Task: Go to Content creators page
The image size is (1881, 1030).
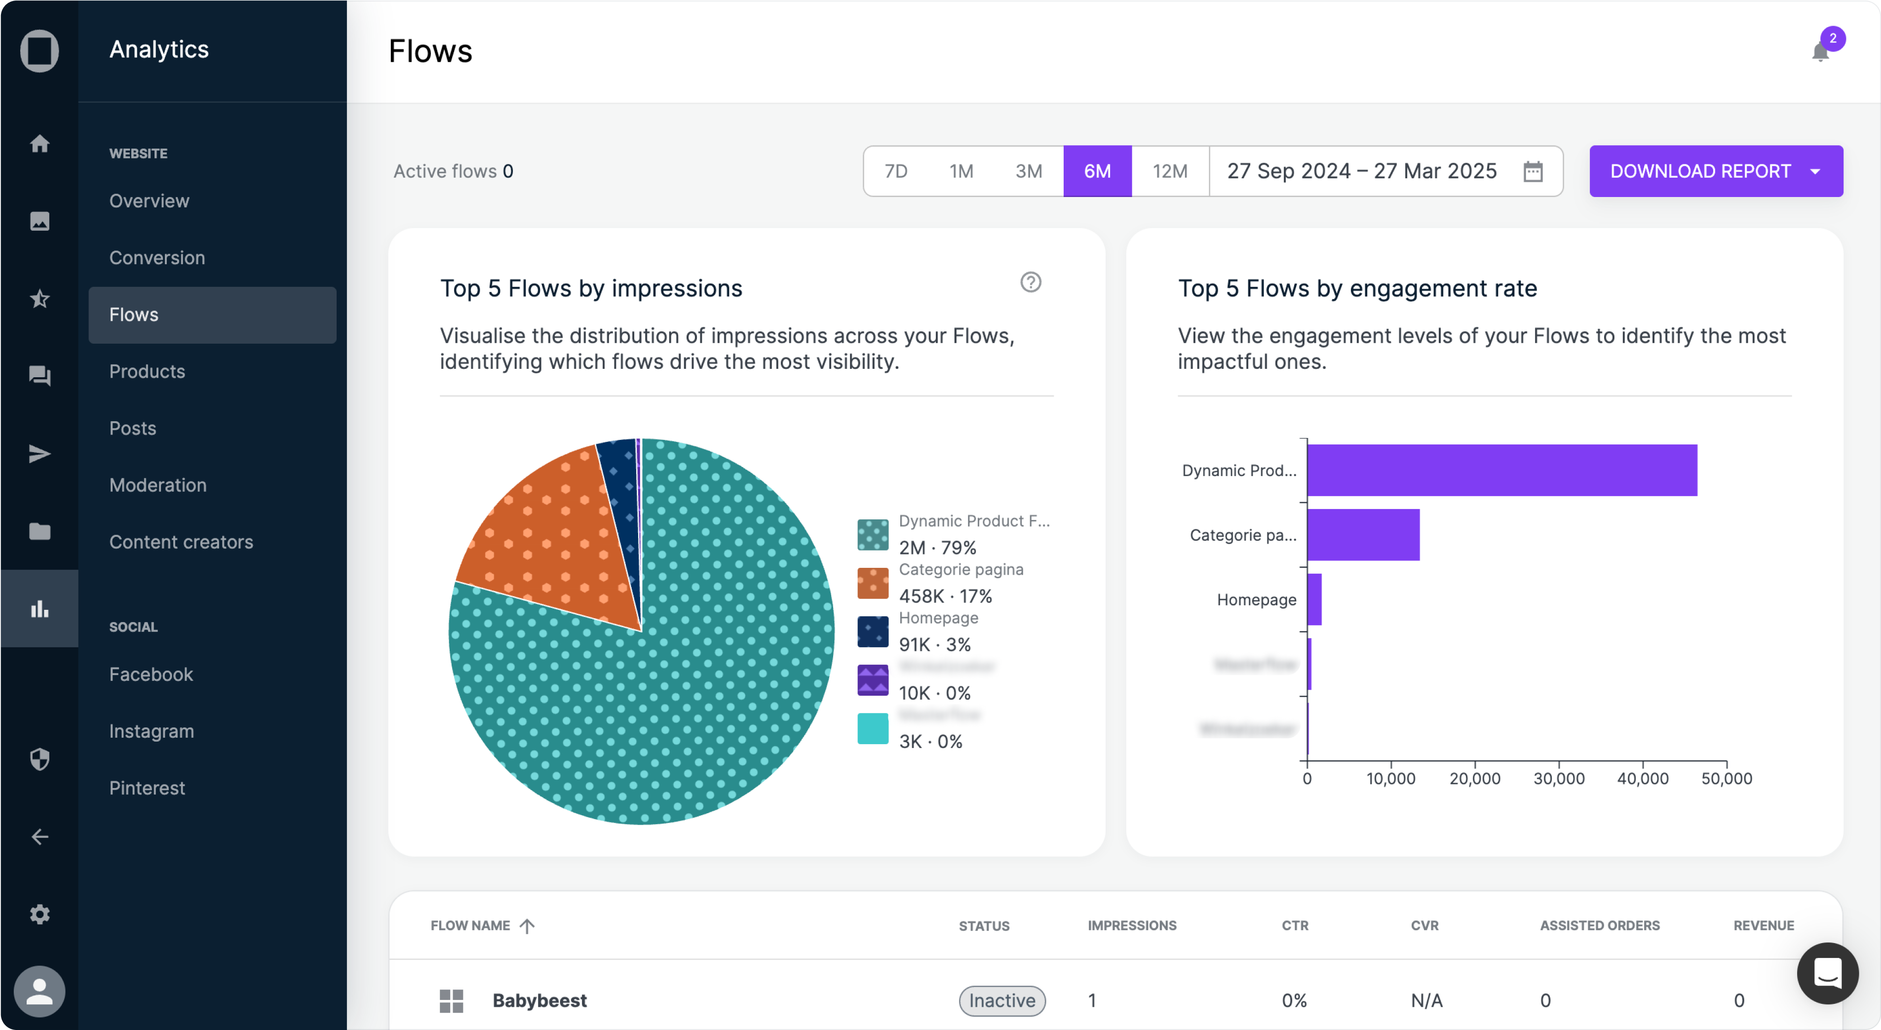Action: tap(181, 541)
